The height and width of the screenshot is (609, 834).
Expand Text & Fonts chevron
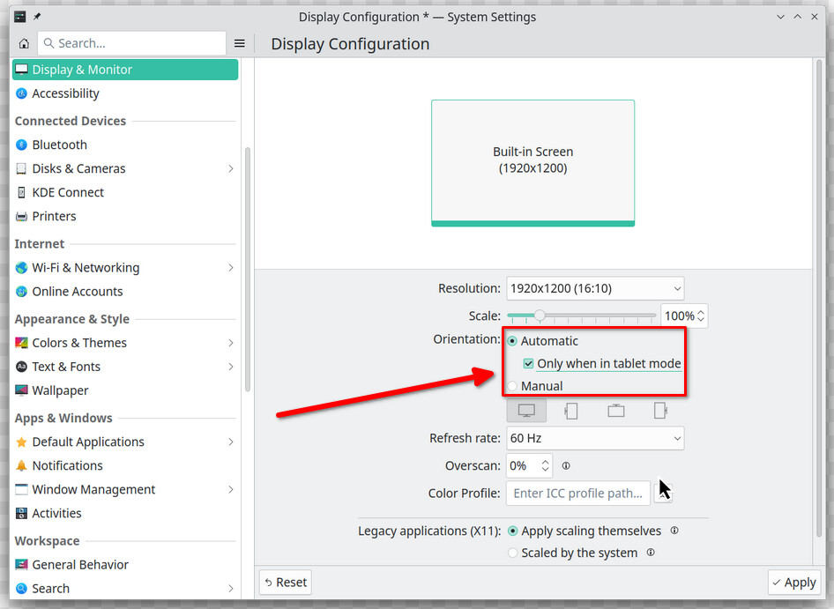point(231,367)
